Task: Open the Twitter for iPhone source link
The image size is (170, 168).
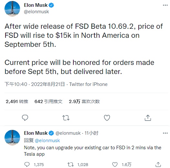Action: tap(88, 84)
